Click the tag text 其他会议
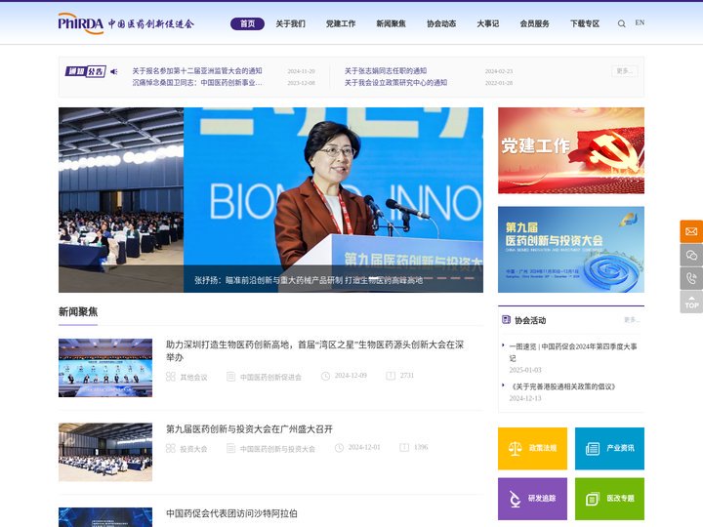703x527 pixels. tap(193, 377)
